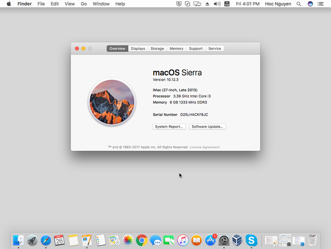Screen dimensions: 331x249
Task: Open first minimized document window in Dock
Action: coord(271,241)
